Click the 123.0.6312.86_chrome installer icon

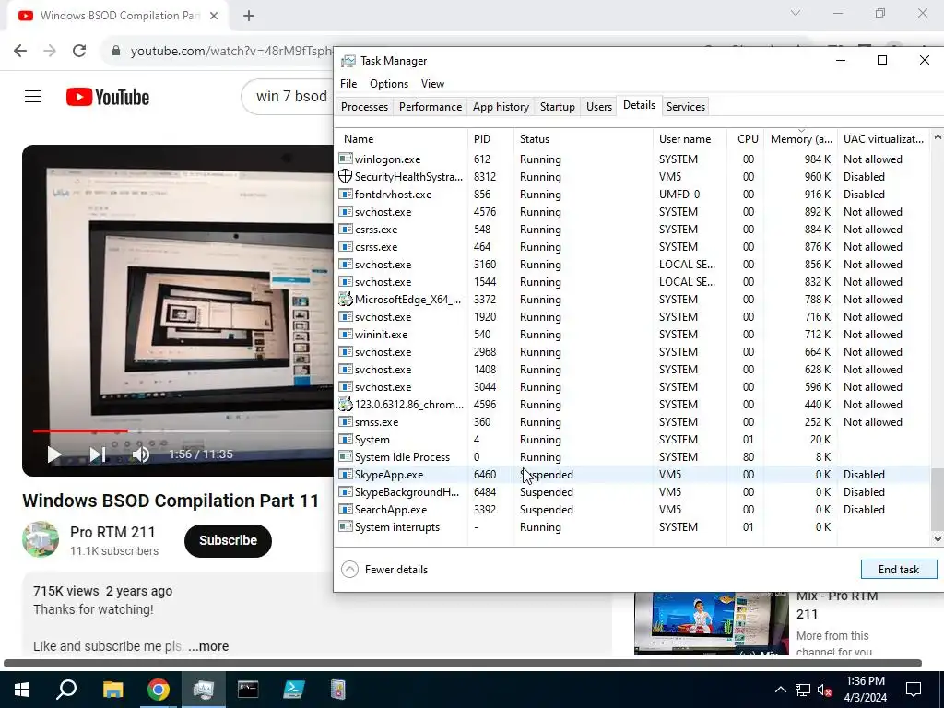[345, 405]
